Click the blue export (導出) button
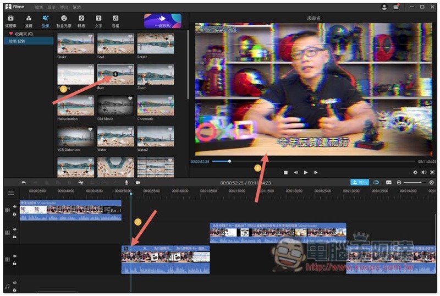The image size is (440, 296). click(360, 182)
